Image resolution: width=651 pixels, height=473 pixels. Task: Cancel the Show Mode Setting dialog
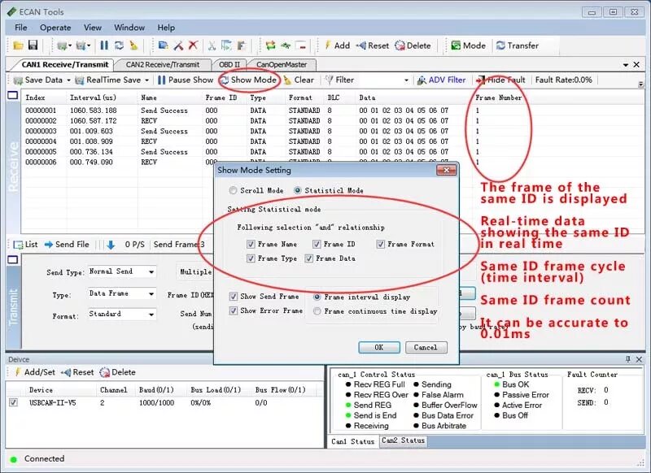point(426,347)
